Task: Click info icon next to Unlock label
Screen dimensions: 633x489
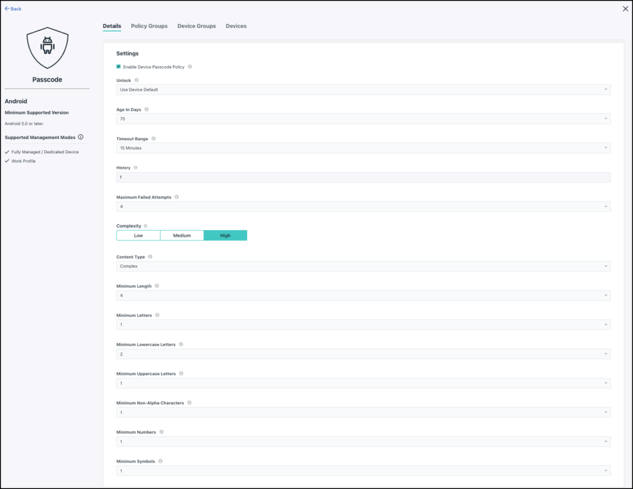Action: (x=137, y=80)
